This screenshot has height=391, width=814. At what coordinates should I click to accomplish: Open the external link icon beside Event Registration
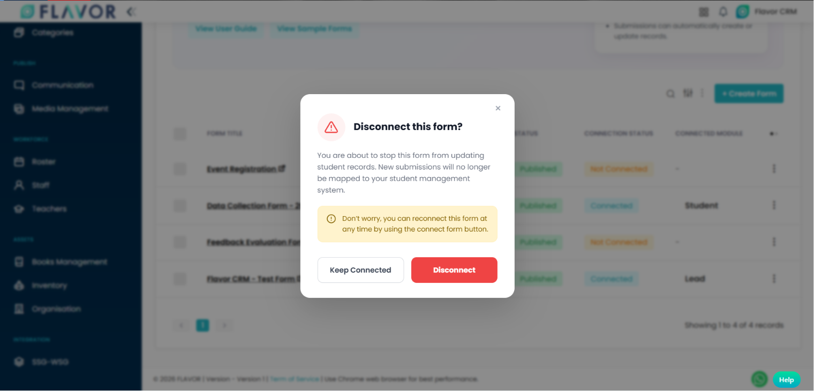[282, 168]
